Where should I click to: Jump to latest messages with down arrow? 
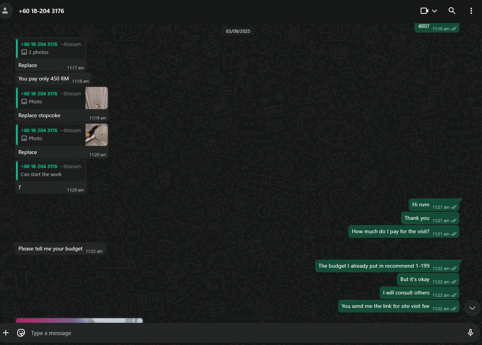click(472, 308)
